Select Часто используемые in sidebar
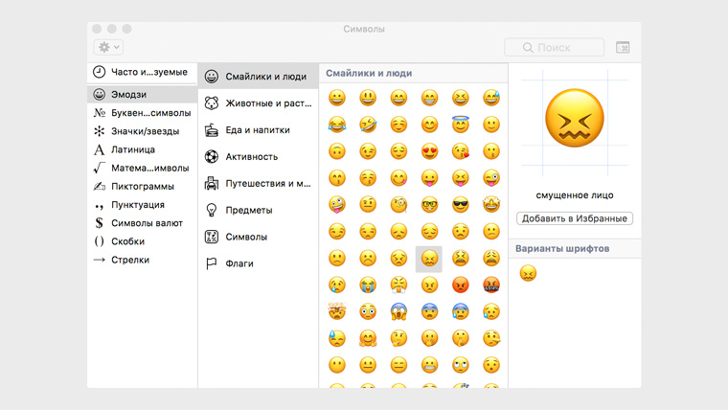Viewport: 728px width, 410px height. pos(141,73)
